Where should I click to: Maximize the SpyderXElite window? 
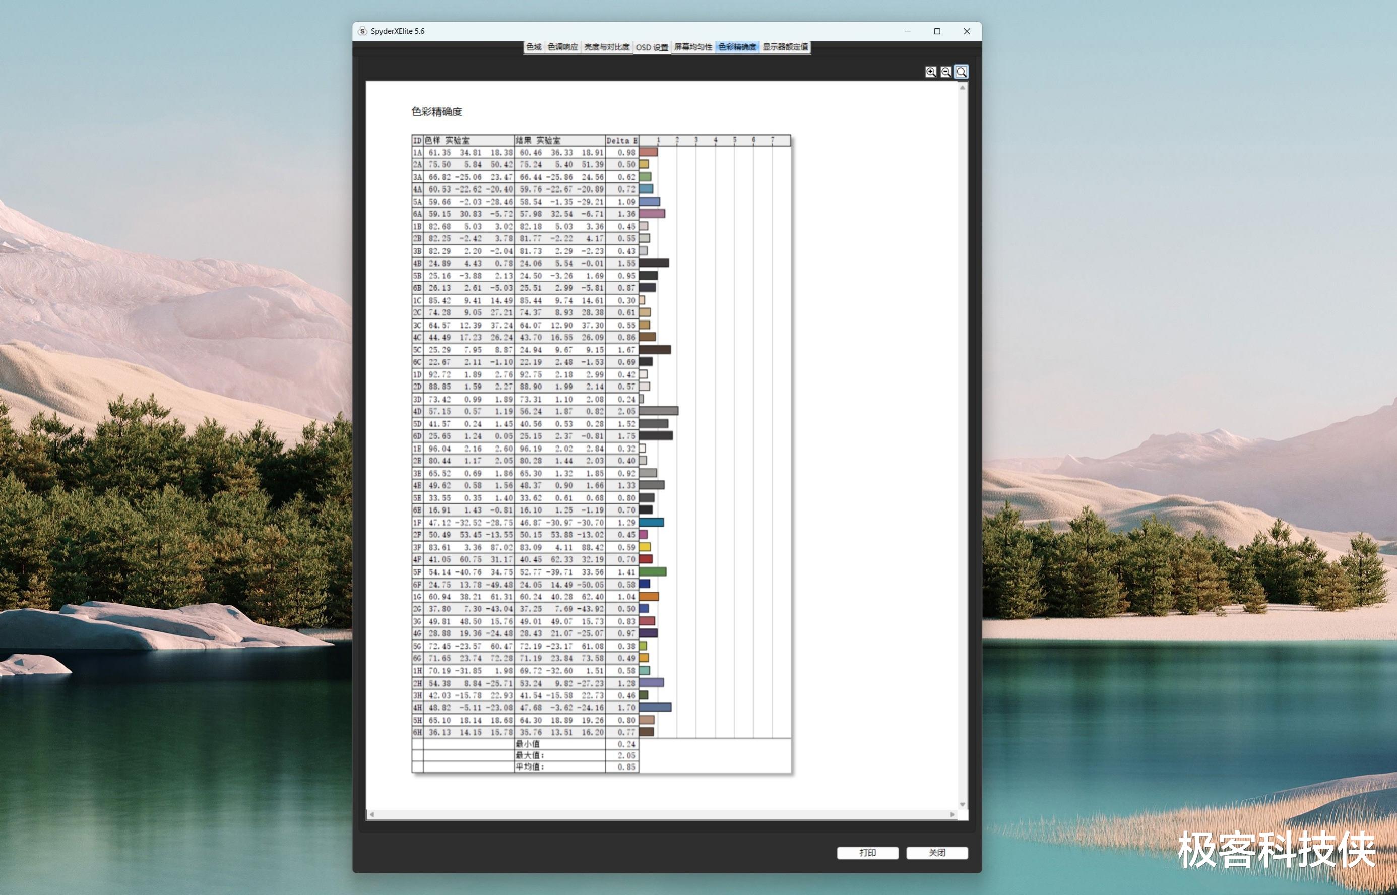pyautogui.click(x=937, y=31)
